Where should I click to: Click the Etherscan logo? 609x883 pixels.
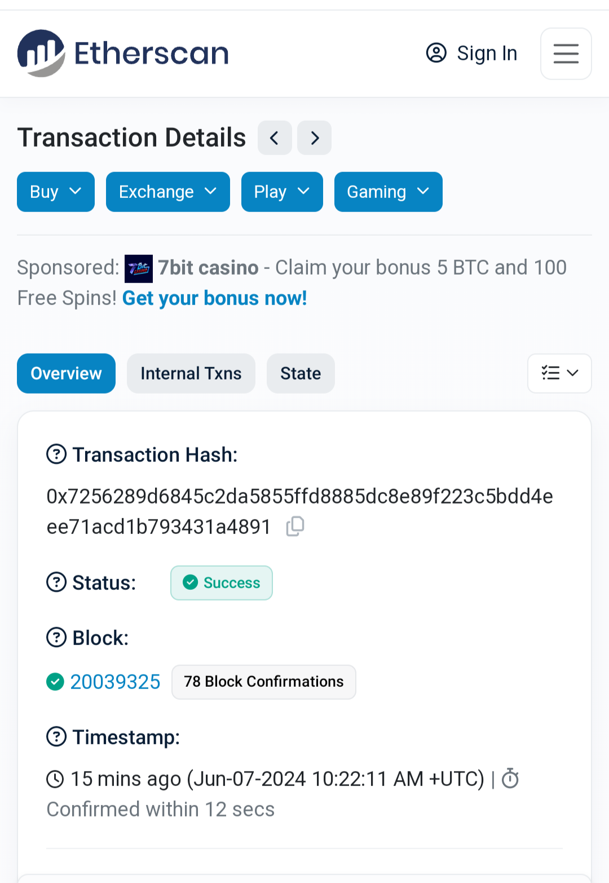(x=123, y=54)
